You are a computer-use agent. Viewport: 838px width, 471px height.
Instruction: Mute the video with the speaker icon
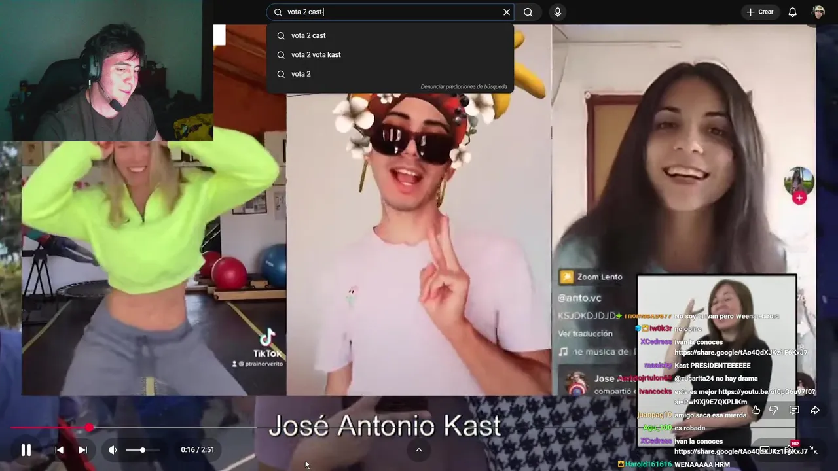coord(113,450)
